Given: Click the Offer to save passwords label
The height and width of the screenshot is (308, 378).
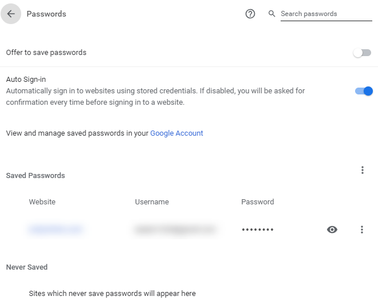Looking at the screenshot, I should click(x=46, y=52).
